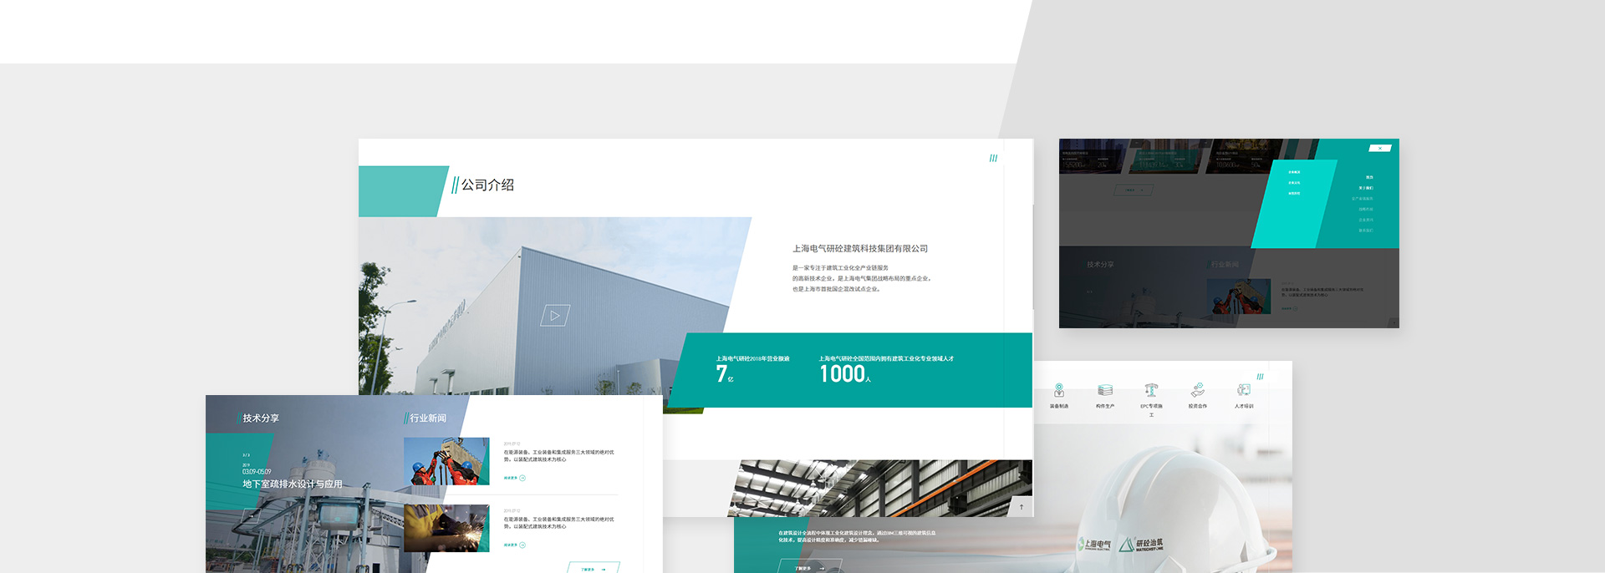This screenshot has width=1605, height=573.
Task: Click next-slide arrow in 技术分享 section
Action: (x=251, y=516)
